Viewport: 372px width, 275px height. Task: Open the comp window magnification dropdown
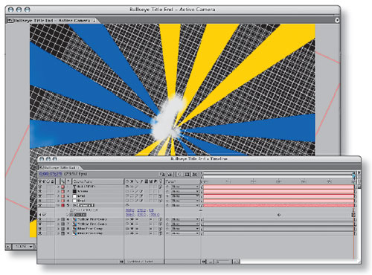23,247
